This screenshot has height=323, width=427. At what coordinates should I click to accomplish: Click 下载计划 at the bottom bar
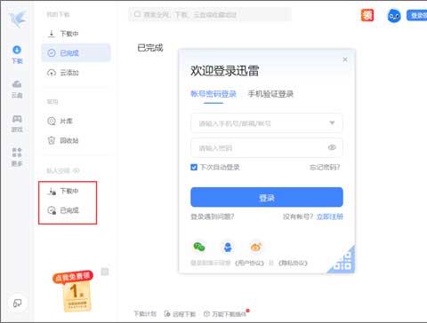tap(145, 314)
